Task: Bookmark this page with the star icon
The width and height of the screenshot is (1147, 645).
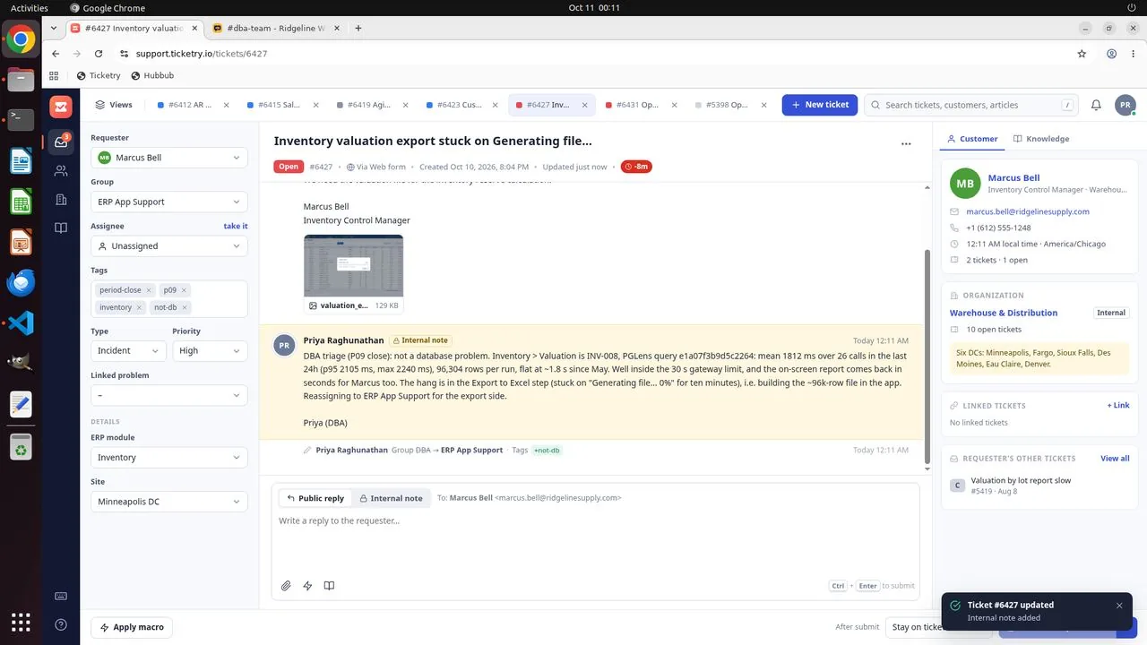Action: (x=1082, y=54)
